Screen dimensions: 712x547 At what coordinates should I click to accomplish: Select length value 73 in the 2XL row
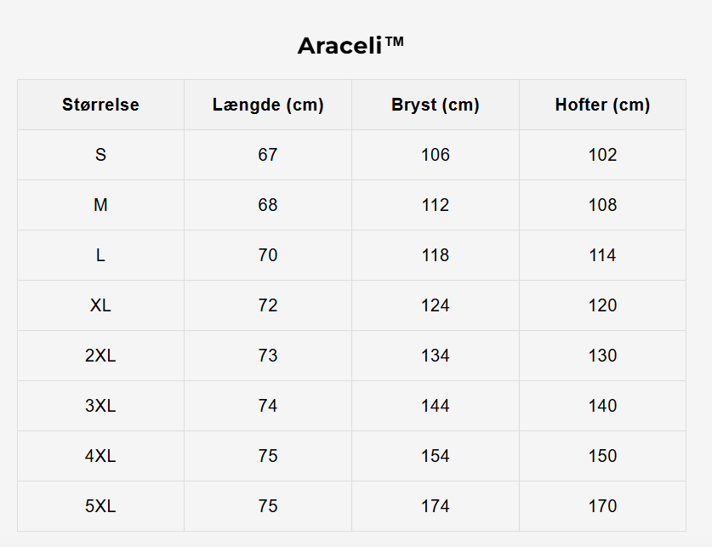pos(268,356)
